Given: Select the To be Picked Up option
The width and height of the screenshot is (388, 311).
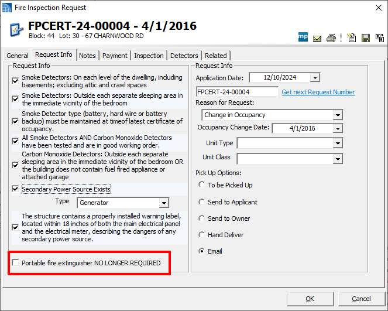Looking at the screenshot, I should coord(202,184).
